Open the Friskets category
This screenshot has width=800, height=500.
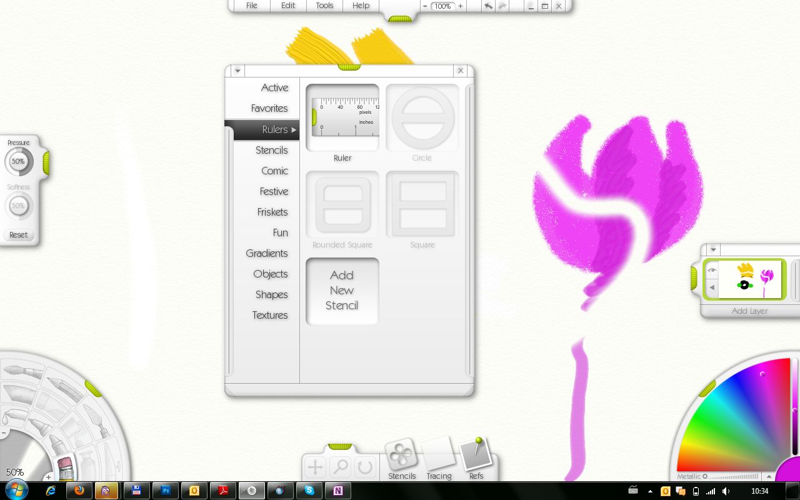272,212
